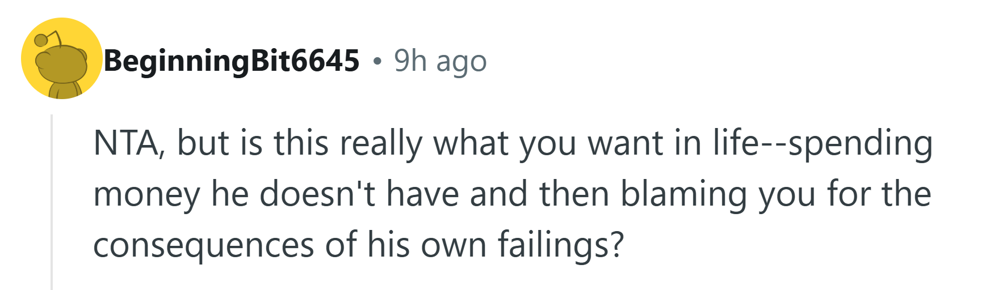This screenshot has width=986, height=290.
Task: Click the word "money" on the second line
Action: pyautogui.click(x=146, y=194)
